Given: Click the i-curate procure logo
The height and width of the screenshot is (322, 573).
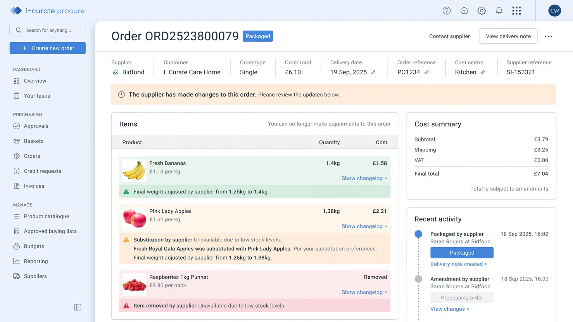Looking at the screenshot, I should 47,11.
